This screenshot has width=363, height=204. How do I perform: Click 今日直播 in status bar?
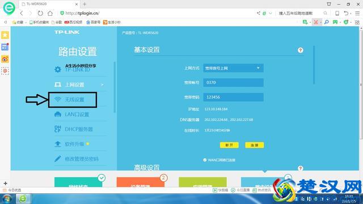(240, 190)
